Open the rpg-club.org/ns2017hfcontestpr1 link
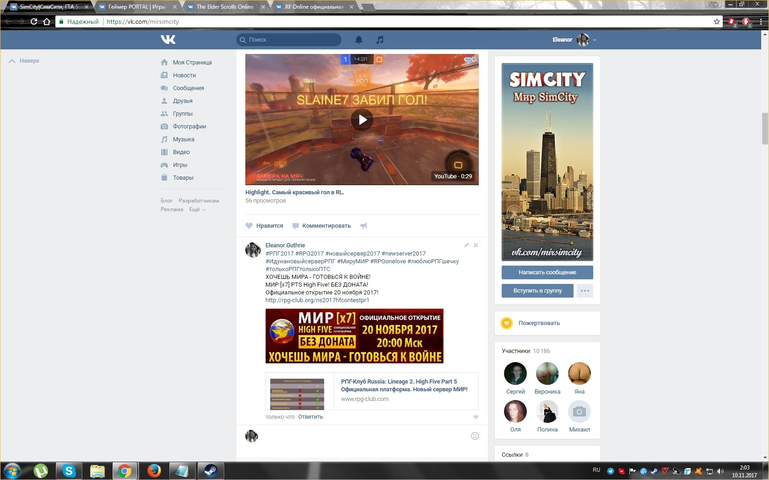Screen dimensions: 769x480 click(x=317, y=300)
